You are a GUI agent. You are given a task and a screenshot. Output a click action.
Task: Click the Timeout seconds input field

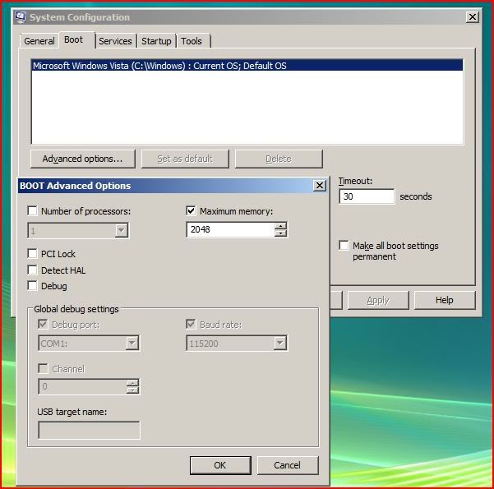click(x=367, y=196)
